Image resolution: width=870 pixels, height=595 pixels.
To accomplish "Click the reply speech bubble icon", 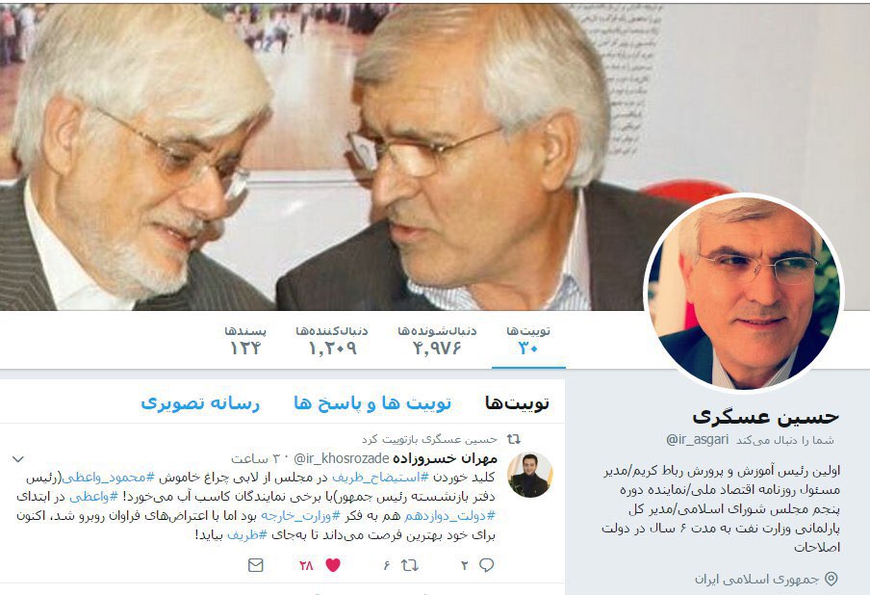I will click(x=487, y=565).
